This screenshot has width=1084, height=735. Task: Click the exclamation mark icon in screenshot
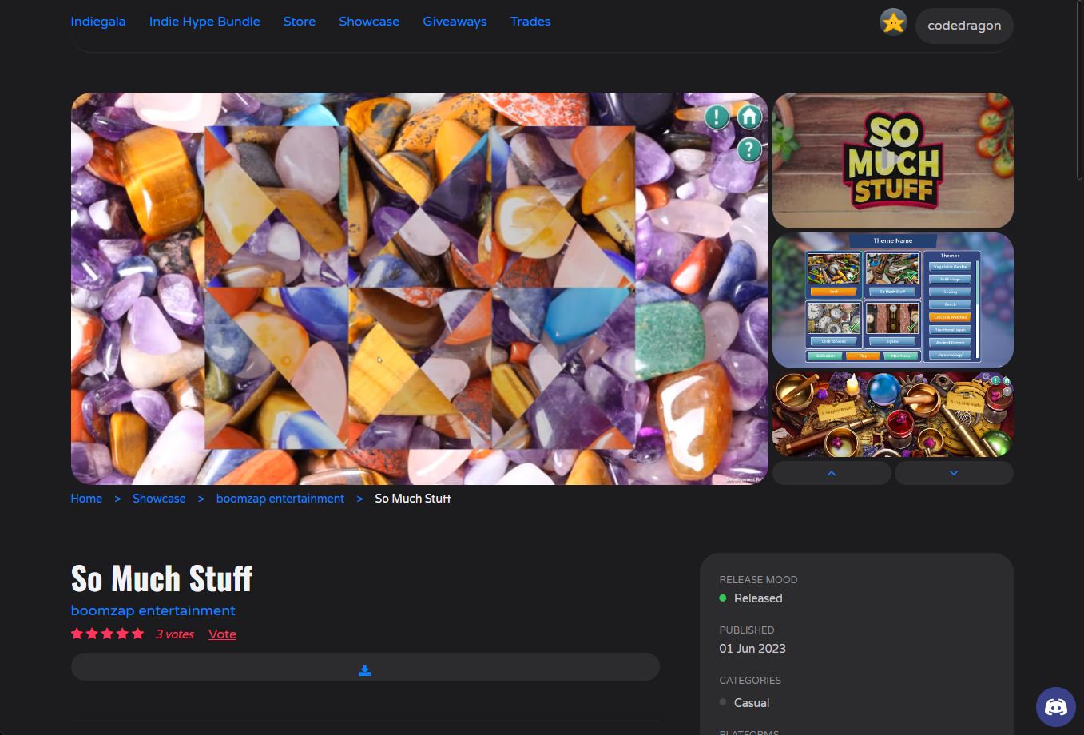717,117
